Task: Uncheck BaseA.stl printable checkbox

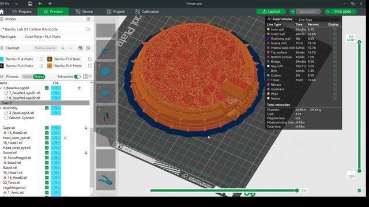Action: point(47,167)
